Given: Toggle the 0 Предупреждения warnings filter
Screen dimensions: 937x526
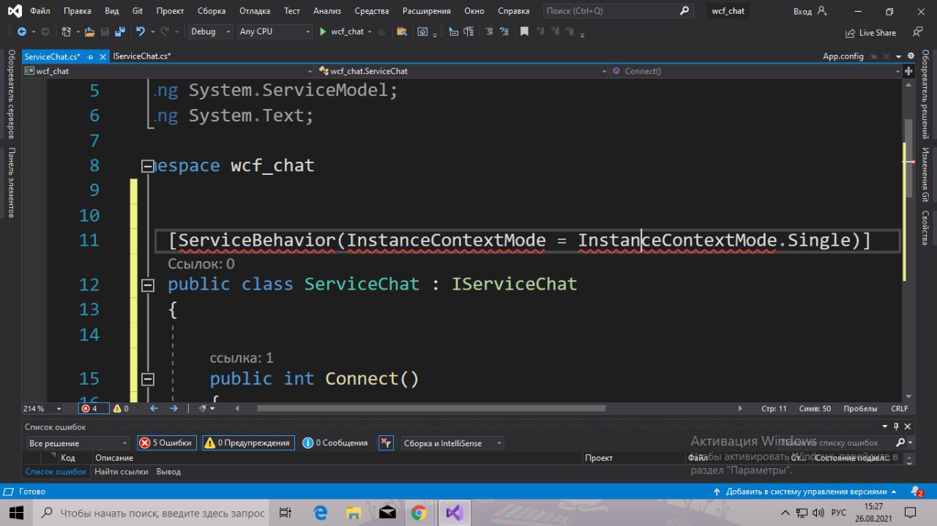Looking at the screenshot, I should pyautogui.click(x=248, y=443).
